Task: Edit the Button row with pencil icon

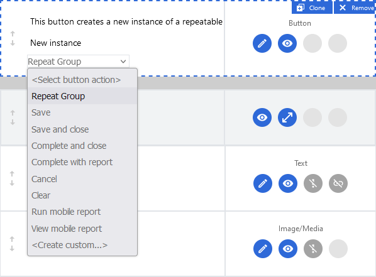Action: (x=262, y=43)
